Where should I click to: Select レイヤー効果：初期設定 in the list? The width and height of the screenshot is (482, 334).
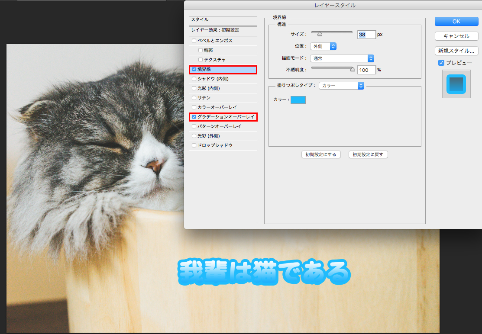point(223,30)
